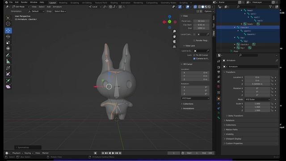Open the Object properties tab icon
Screen dimensions: 286x161
(x=219, y=99)
